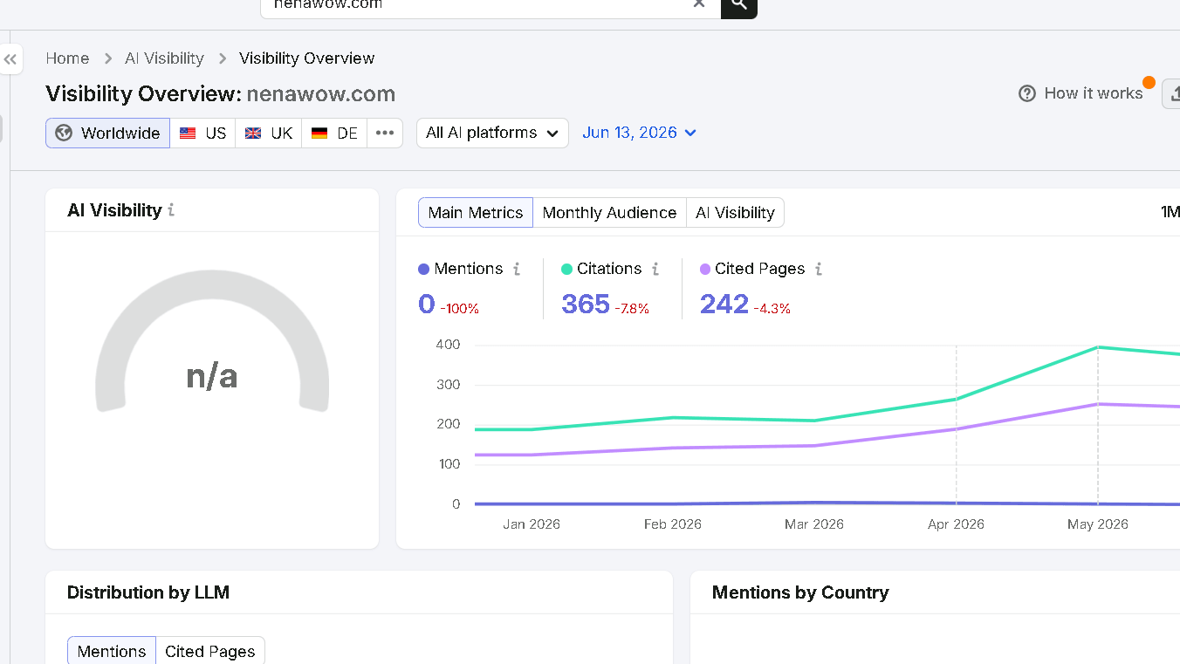Open the export/share icon near How it works
This screenshot has width=1180, height=664.
coord(1173,93)
